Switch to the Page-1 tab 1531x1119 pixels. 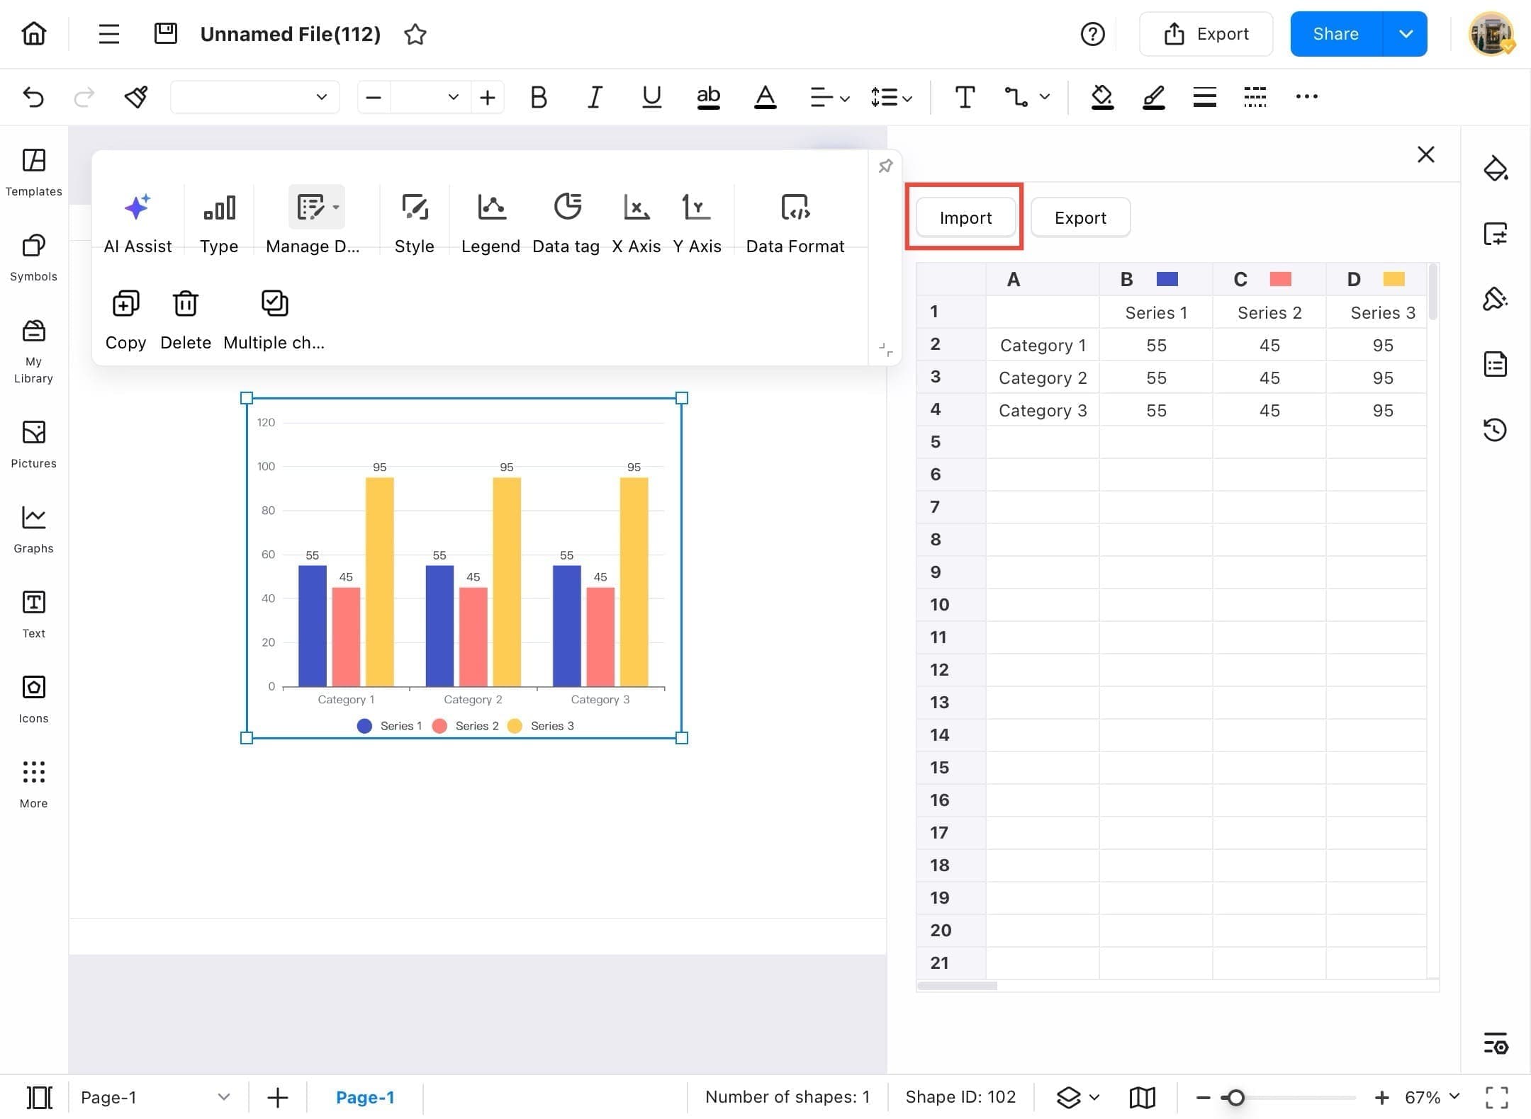(366, 1097)
